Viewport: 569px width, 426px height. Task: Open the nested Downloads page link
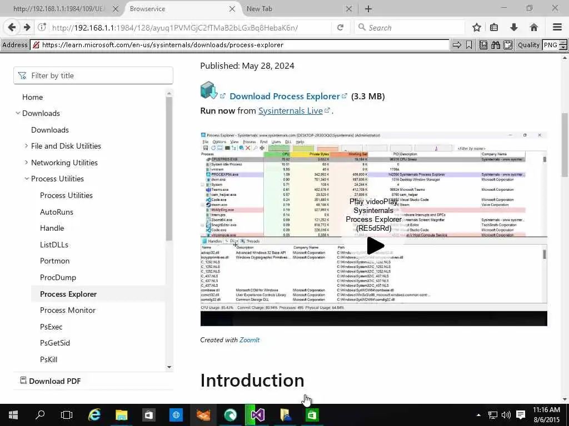tap(49, 130)
